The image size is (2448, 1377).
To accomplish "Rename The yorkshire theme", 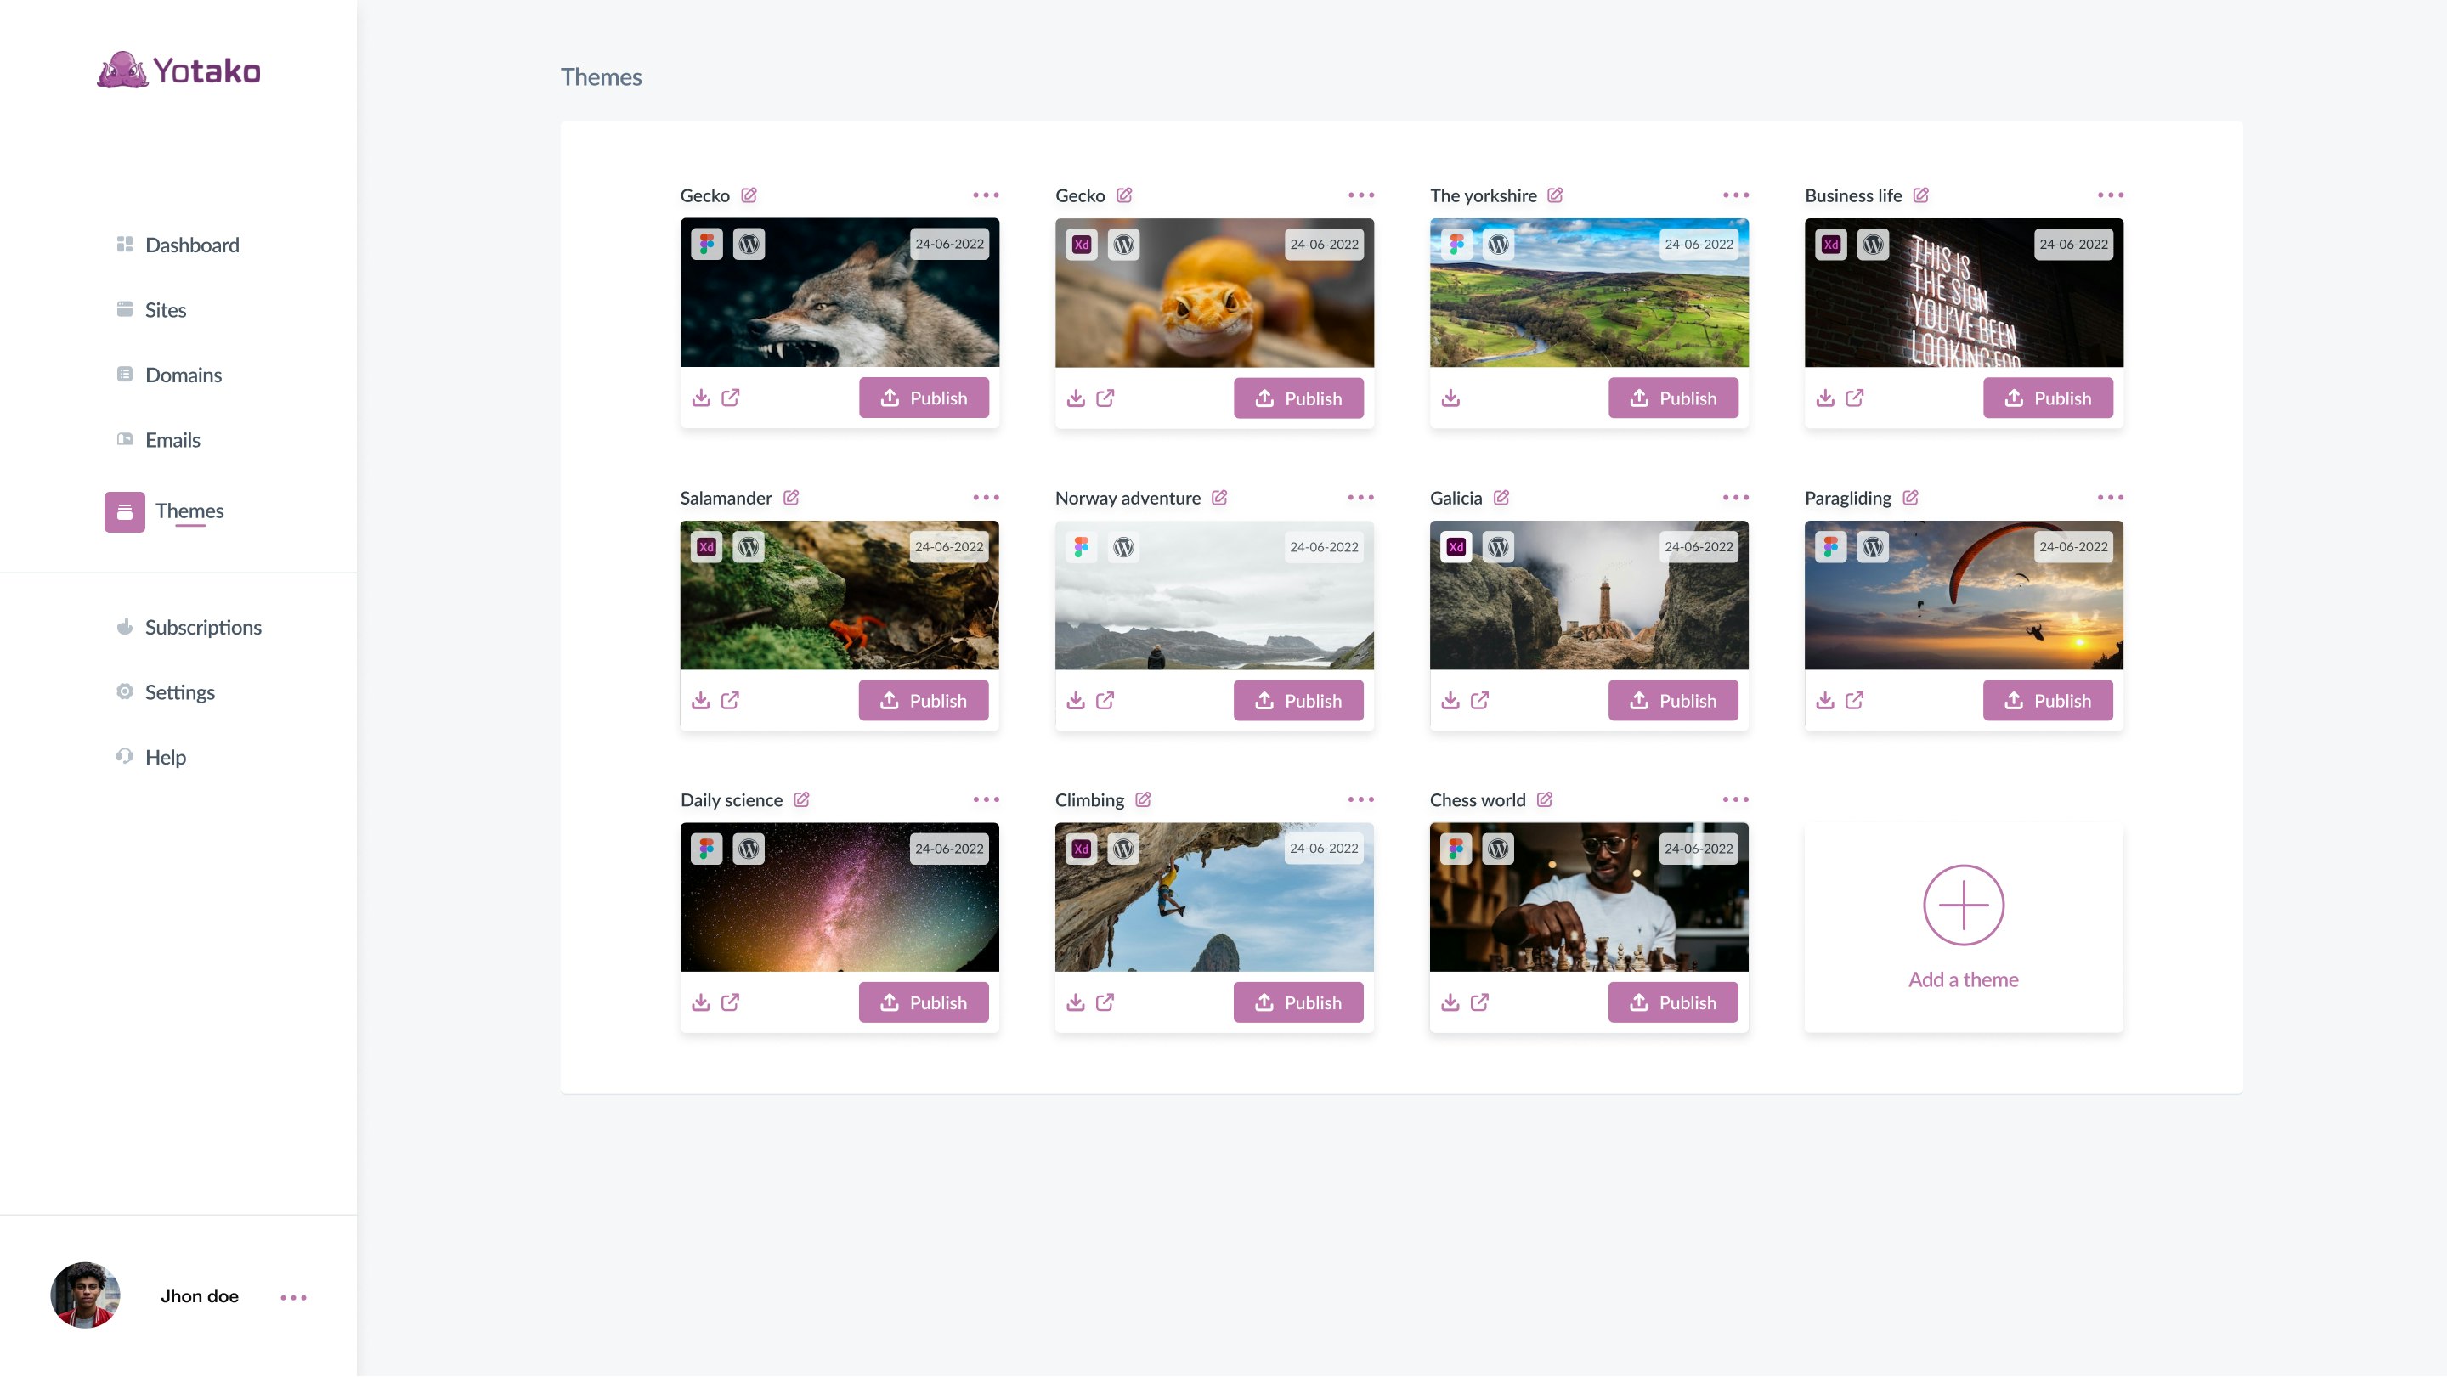I will point(1555,195).
